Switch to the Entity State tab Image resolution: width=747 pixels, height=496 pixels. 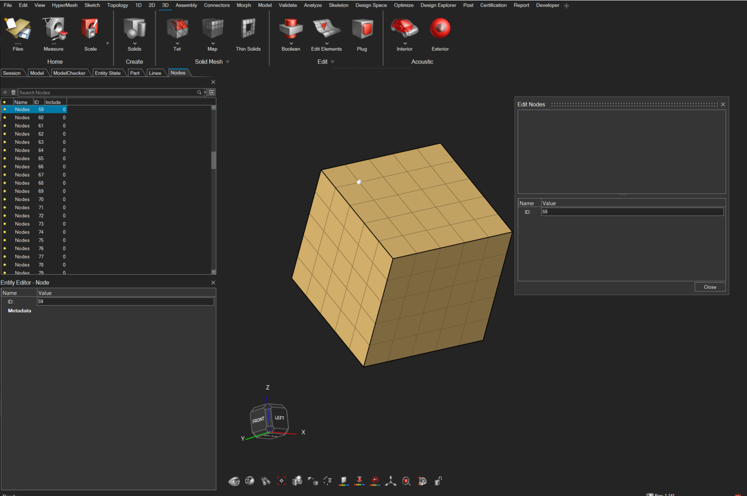point(108,73)
